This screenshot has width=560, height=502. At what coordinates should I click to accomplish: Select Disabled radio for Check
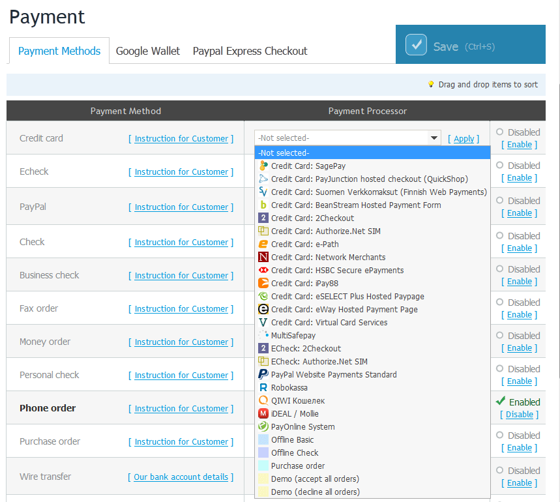[x=499, y=235]
